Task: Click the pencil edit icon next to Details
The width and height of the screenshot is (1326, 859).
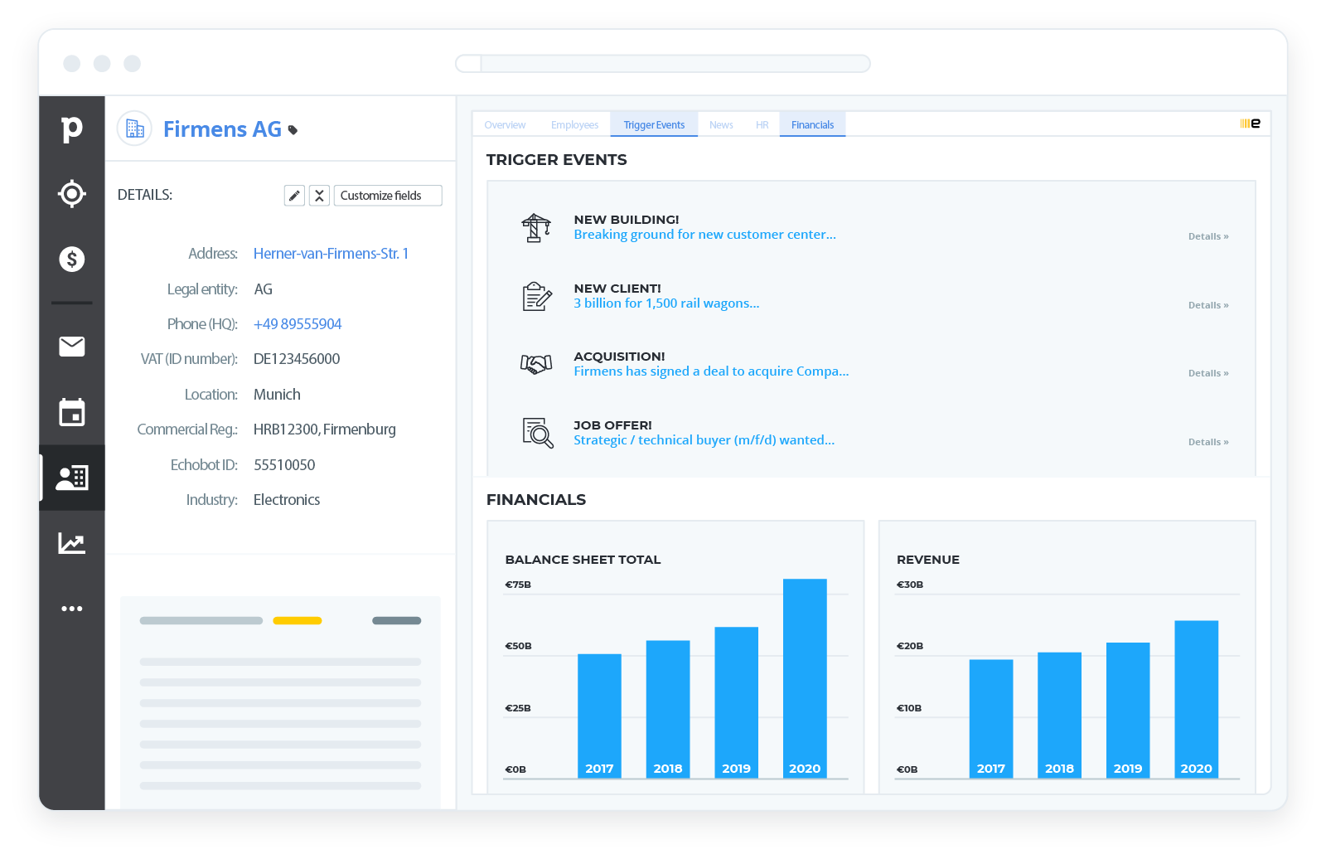Action: click(294, 195)
